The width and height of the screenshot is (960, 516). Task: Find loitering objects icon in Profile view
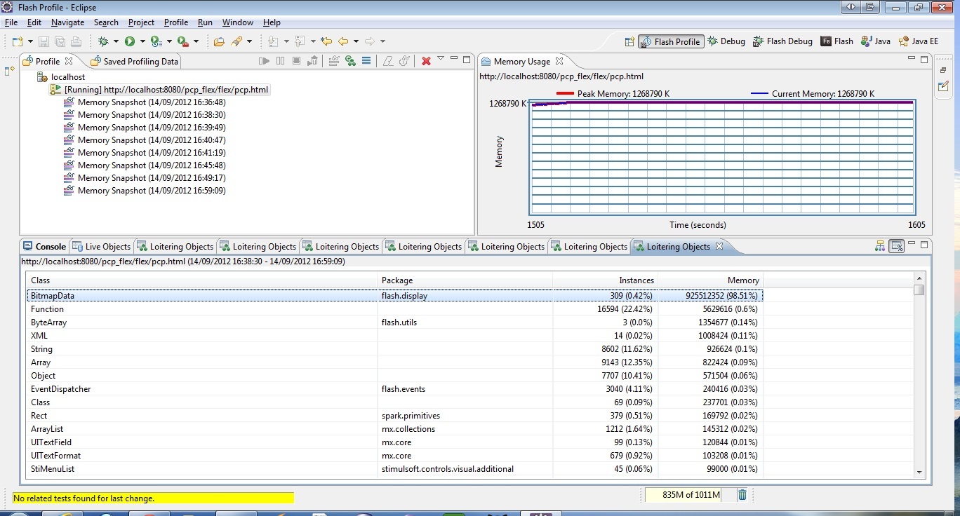coord(350,61)
